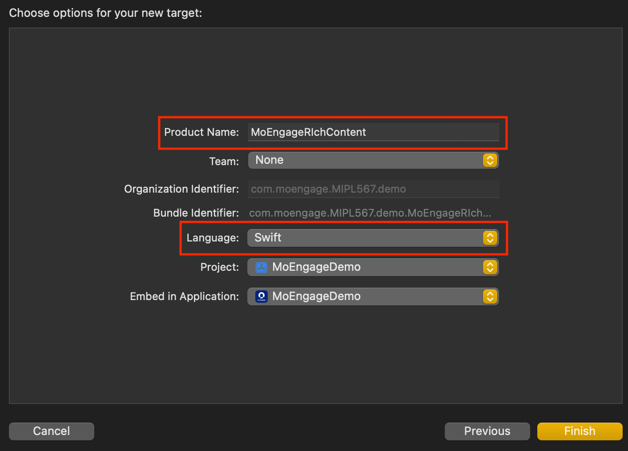This screenshot has height=451, width=628.
Task: Click the Embed in Application chevron arrows
Action: [490, 297]
